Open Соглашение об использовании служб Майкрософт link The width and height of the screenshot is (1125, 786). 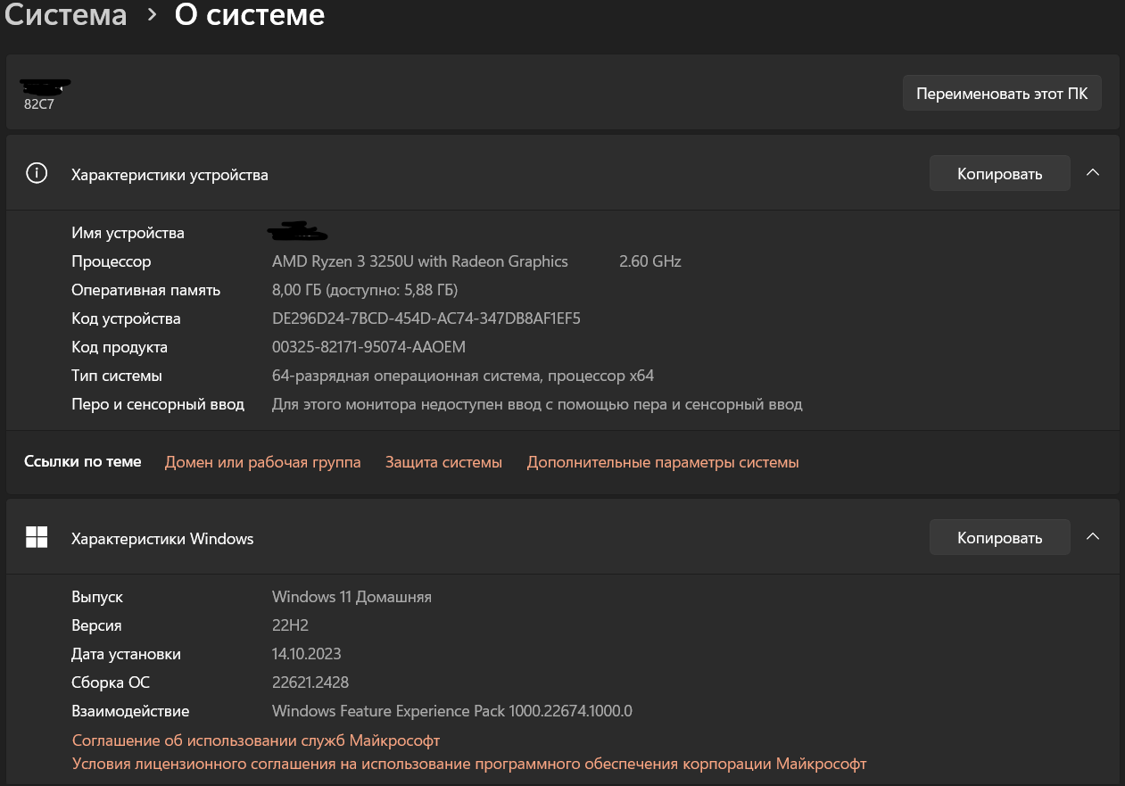coord(256,740)
